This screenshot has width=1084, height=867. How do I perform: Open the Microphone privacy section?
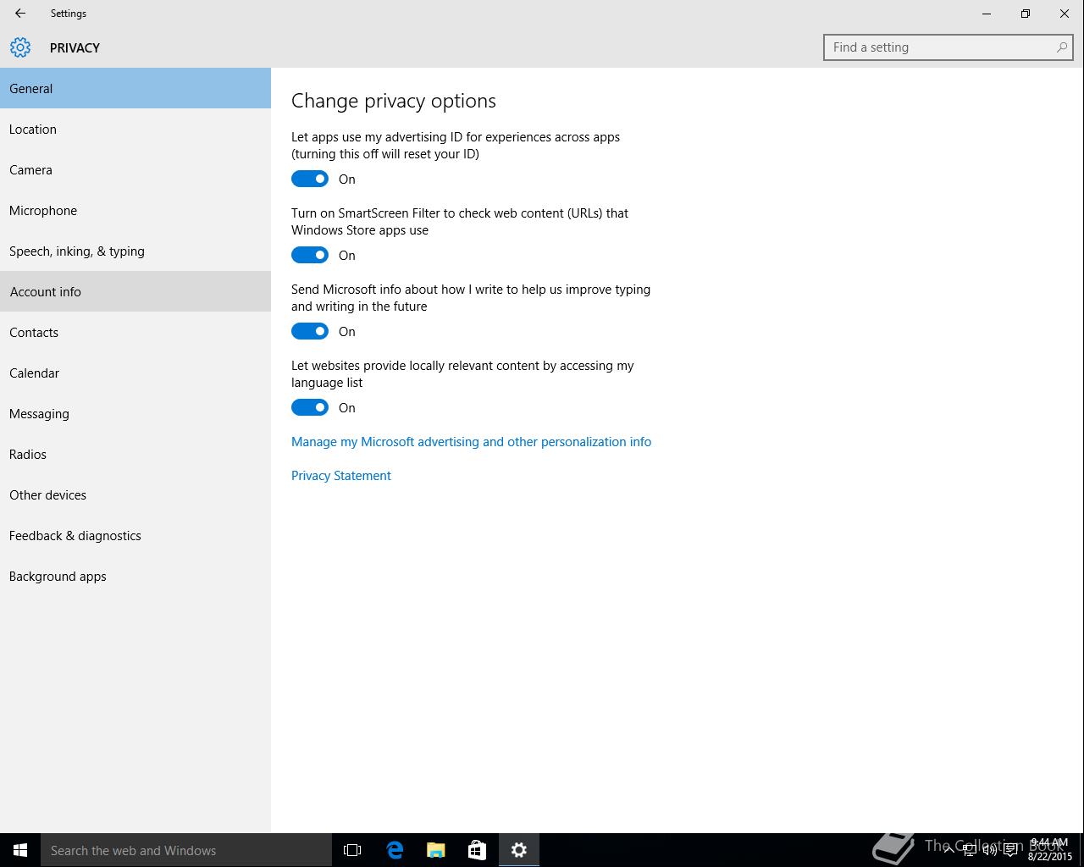[135, 210]
